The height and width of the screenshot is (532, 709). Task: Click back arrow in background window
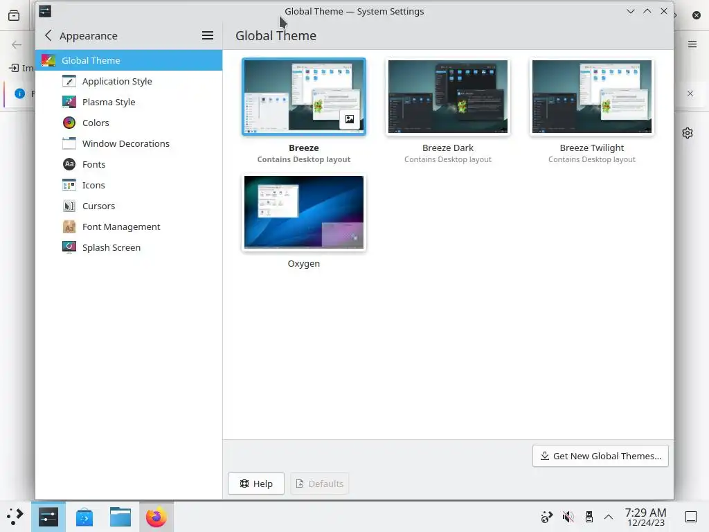point(17,44)
